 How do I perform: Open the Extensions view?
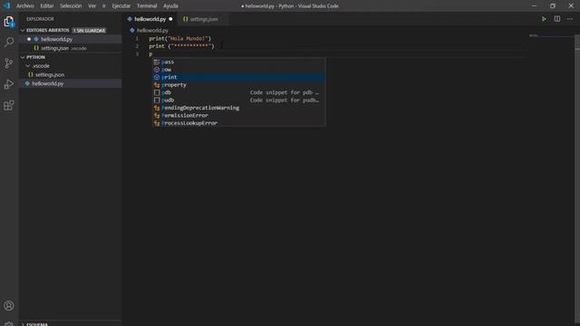(x=9, y=105)
